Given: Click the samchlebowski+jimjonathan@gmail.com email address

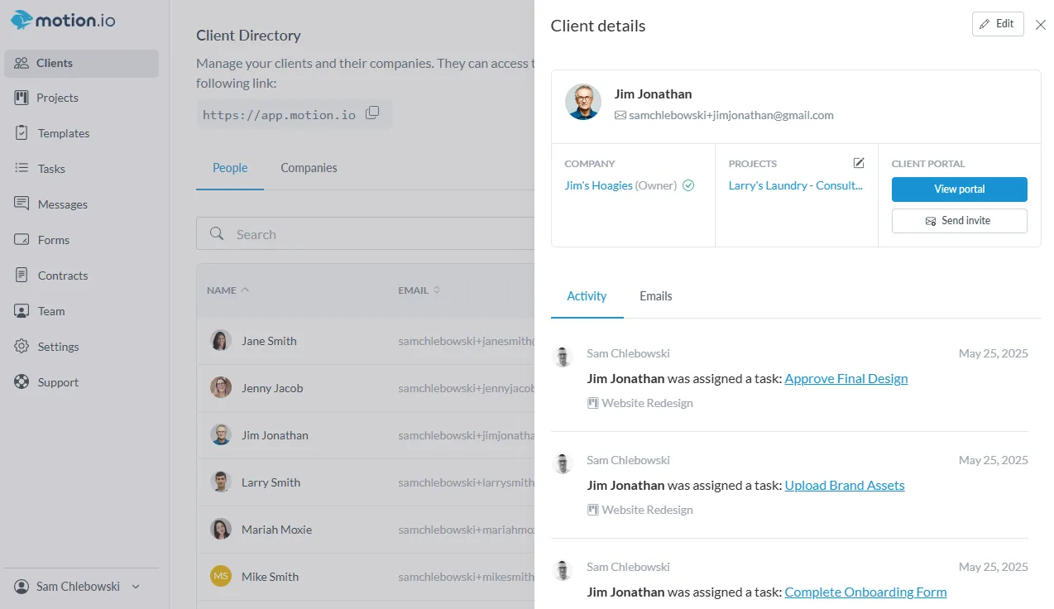Looking at the screenshot, I should [x=731, y=116].
